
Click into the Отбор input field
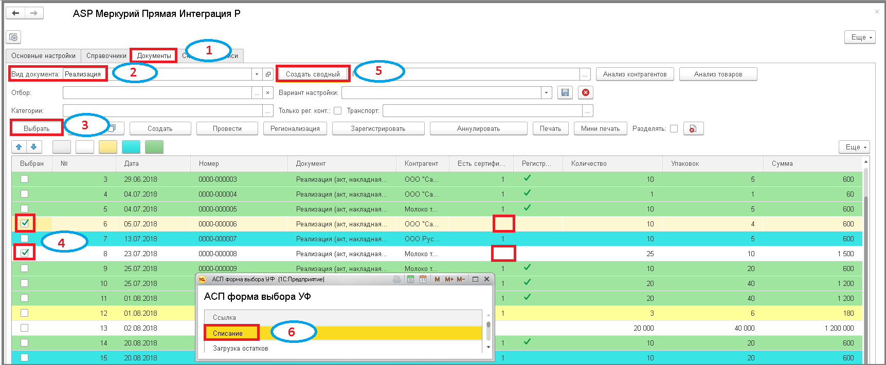point(157,92)
